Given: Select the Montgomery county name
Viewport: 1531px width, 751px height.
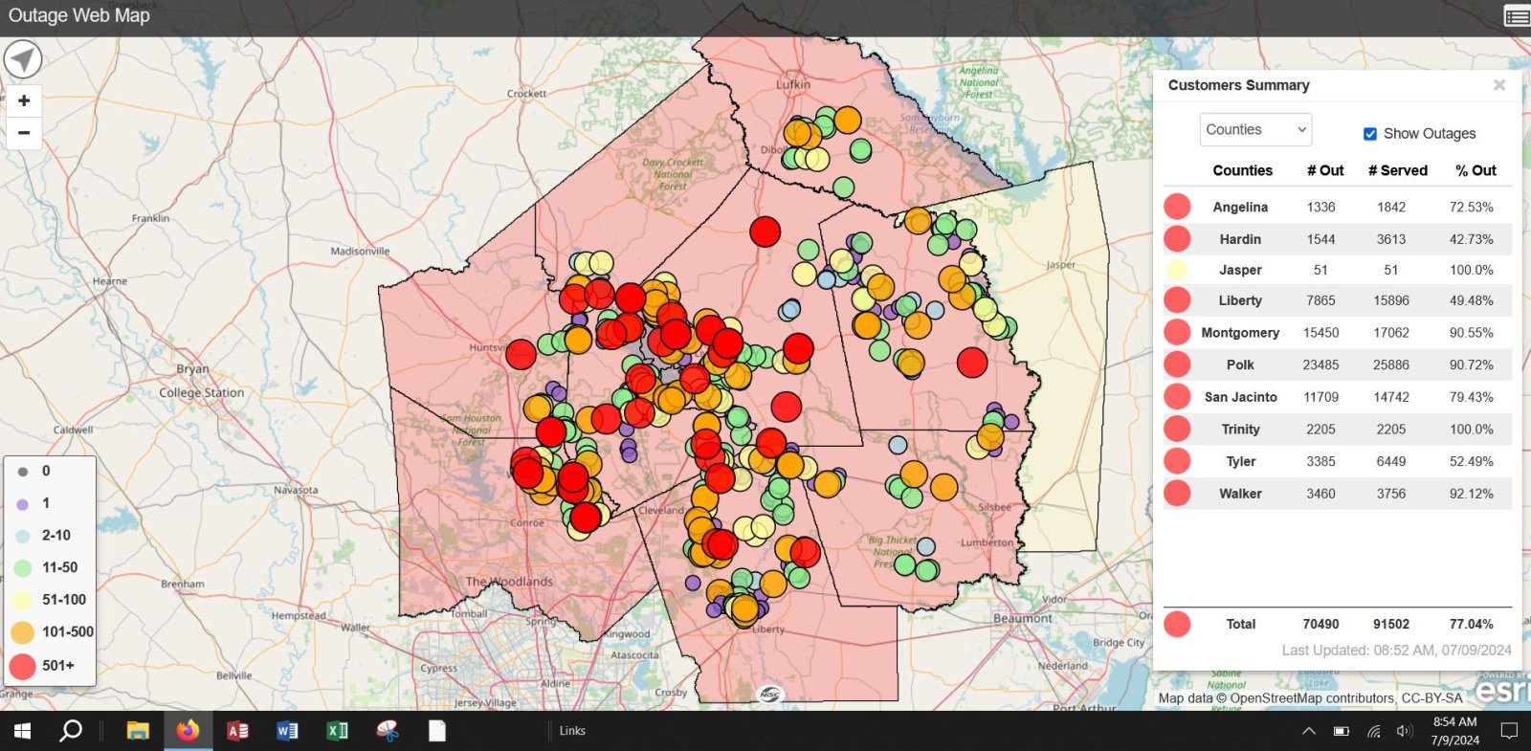Looking at the screenshot, I should point(1240,333).
